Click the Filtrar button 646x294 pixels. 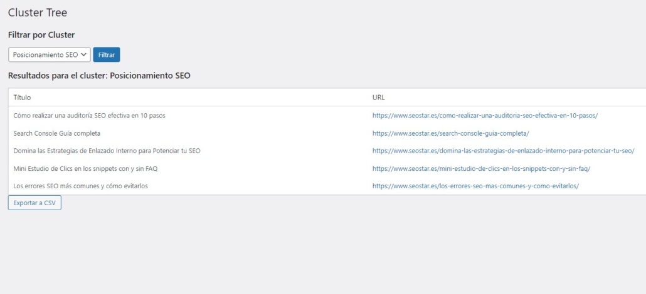pyautogui.click(x=106, y=55)
